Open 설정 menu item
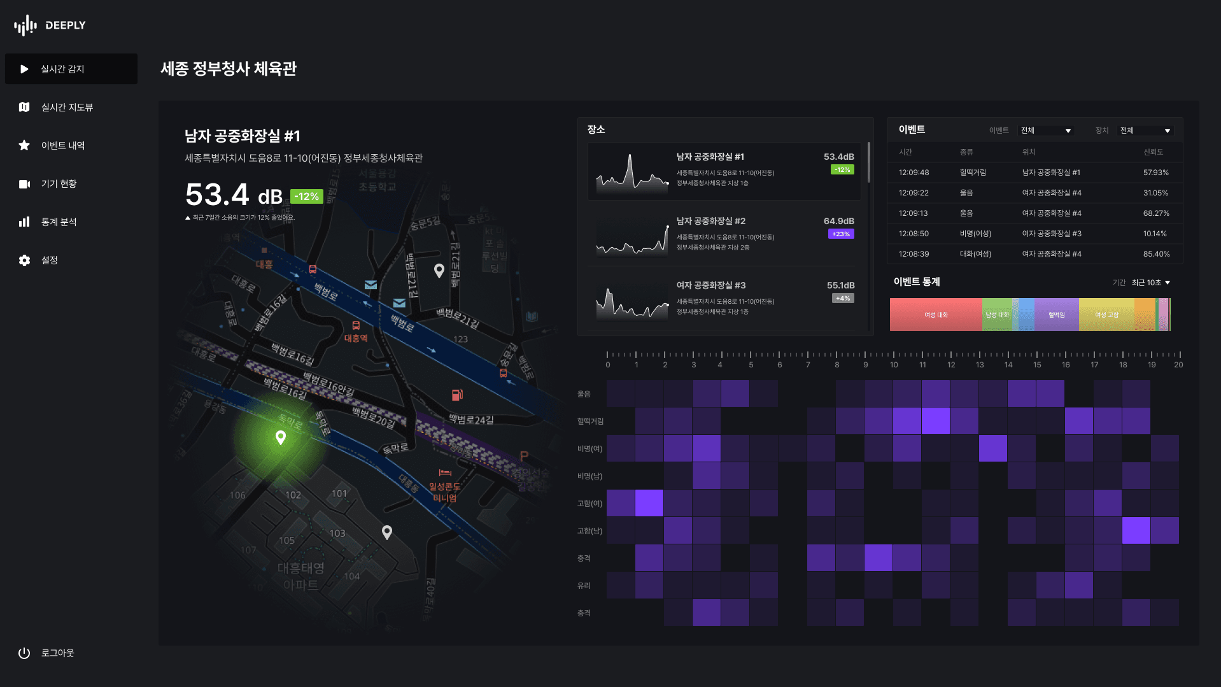Image resolution: width=1221 pixels, height=687 pixels. pyautogui.click(x=71, y=260)
